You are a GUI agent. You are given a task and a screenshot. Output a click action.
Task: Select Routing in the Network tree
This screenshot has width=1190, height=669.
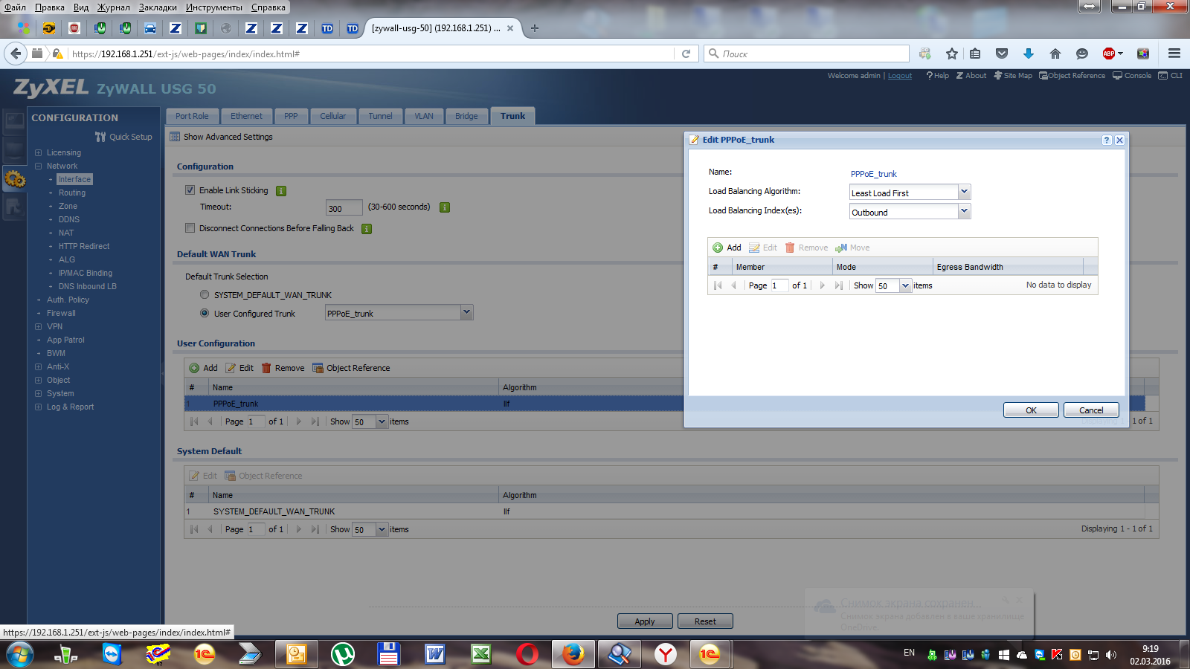point(72,193)
